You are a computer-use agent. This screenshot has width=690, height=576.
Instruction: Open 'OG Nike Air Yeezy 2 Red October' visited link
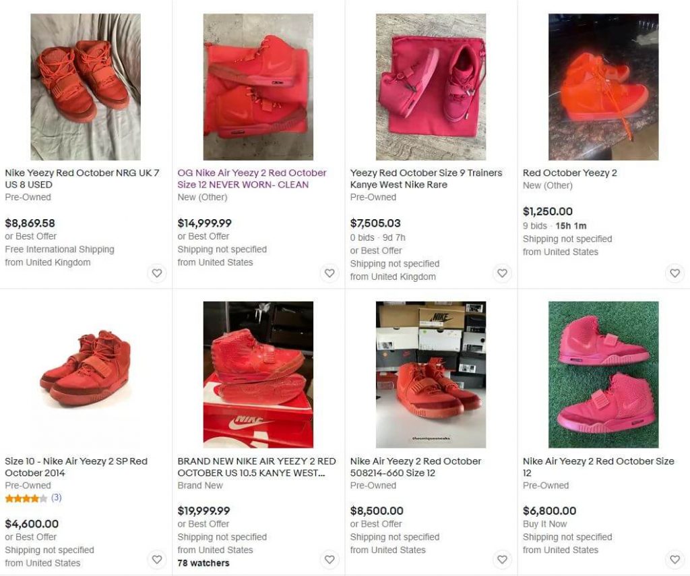pos(252,179)
